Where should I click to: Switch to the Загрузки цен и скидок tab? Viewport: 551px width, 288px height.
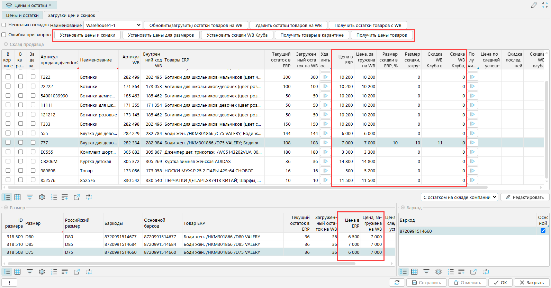click(72, 15)
